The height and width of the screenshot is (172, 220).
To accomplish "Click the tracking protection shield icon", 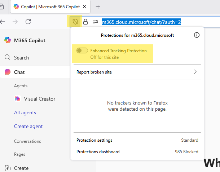I will click(x=75, y=22).
